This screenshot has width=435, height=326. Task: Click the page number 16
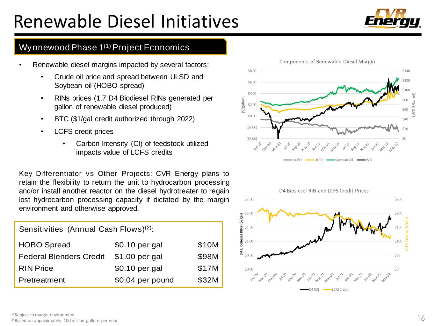[x=421, y=318]
